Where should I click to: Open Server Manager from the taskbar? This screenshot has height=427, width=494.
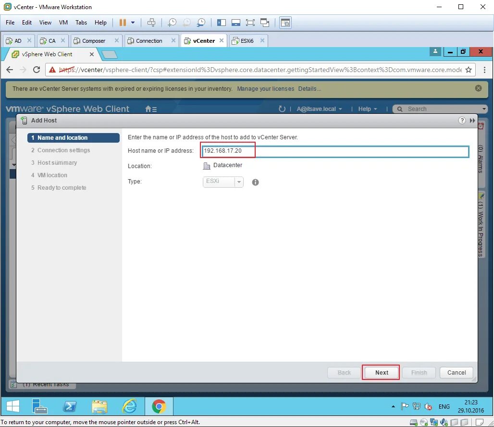click(40, 406)
